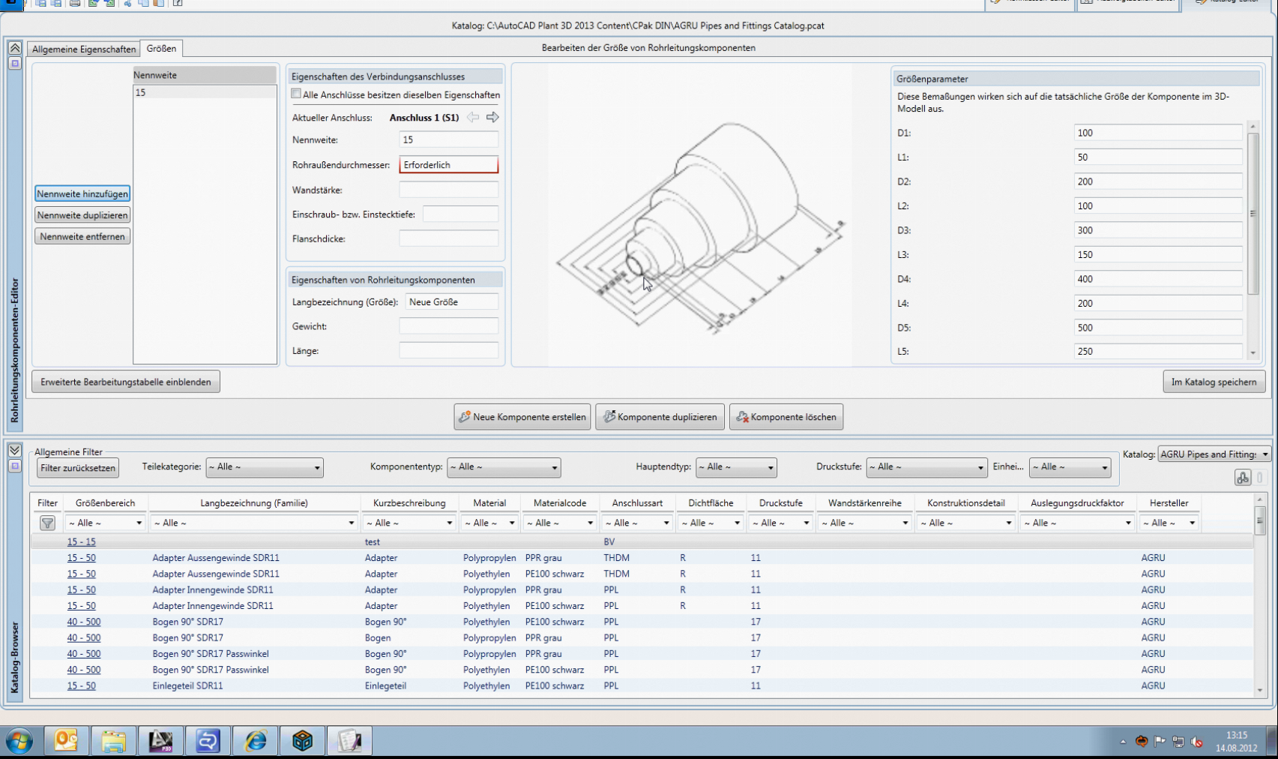The width and height of the screenshot is (1278, 759).
Task: Open the Einheit filter dropdown
Action: point(1070,467)
